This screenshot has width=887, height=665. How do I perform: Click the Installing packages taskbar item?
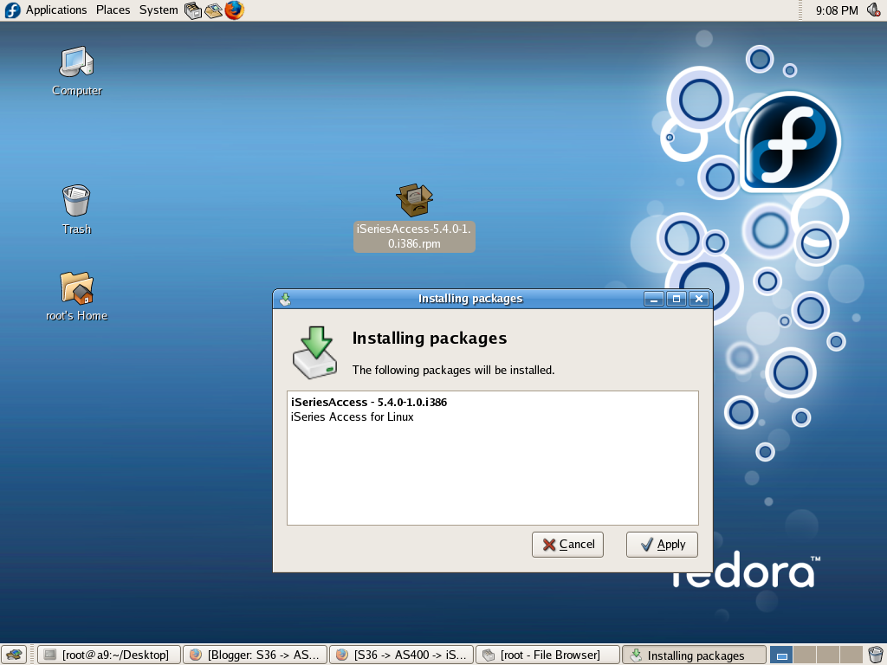pyautogui.click(x=694, y=655)
